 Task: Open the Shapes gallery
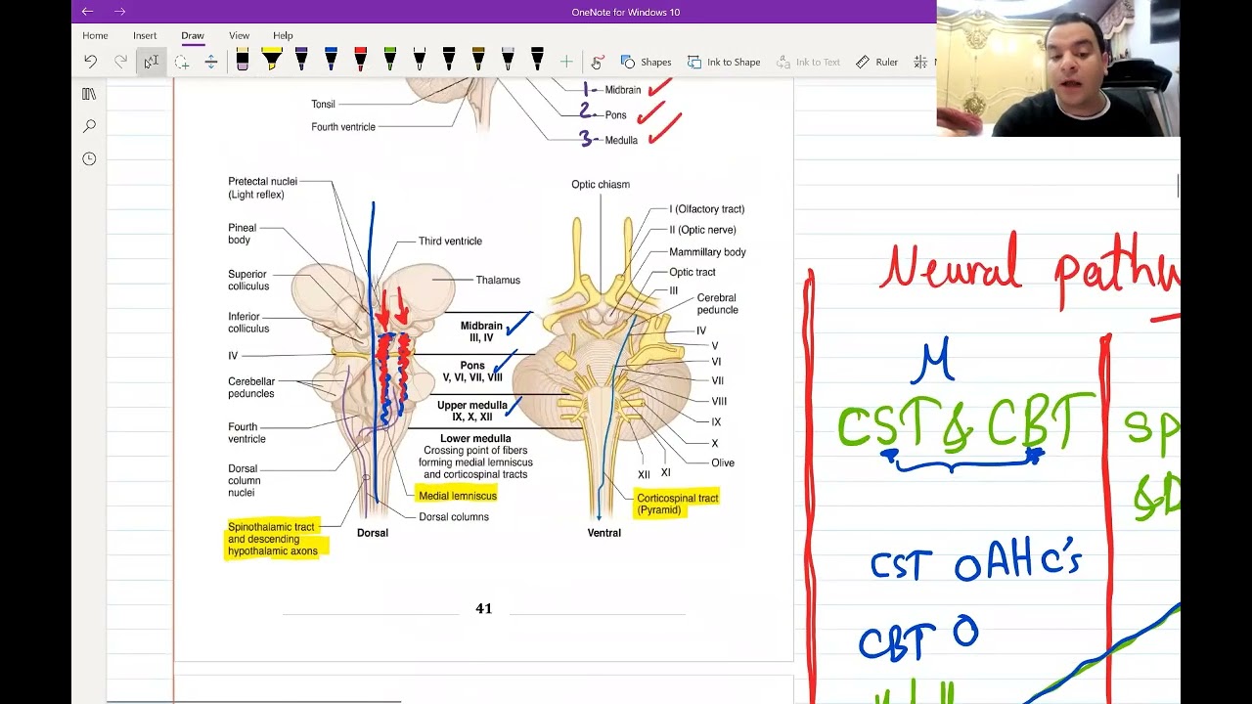(x=646, y=62)
